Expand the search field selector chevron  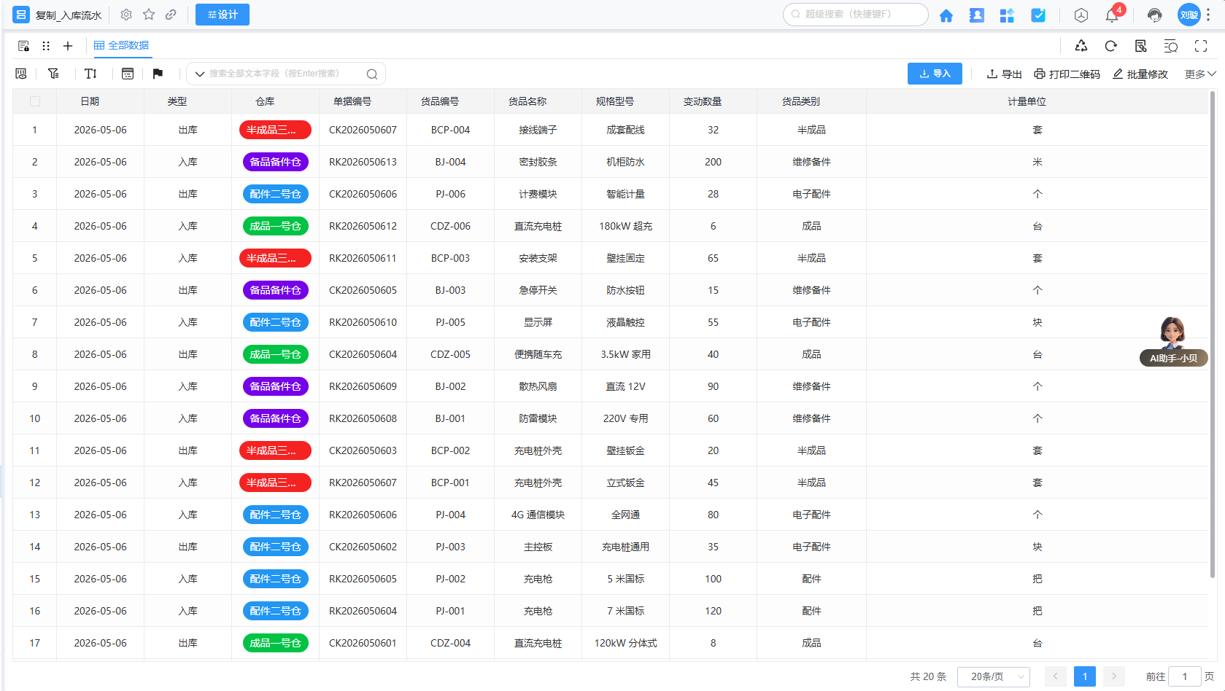point(199,74)
